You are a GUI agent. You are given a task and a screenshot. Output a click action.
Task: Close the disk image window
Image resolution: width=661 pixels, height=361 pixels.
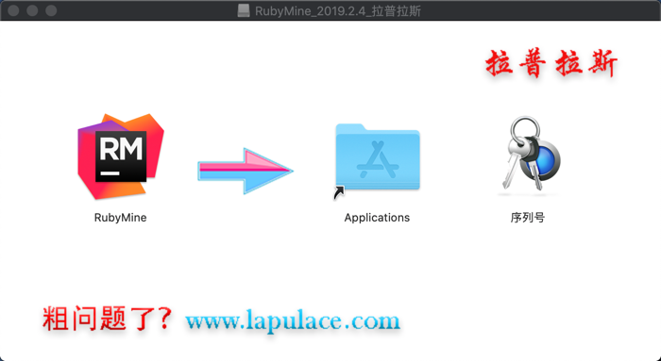(x=13, y=10)
